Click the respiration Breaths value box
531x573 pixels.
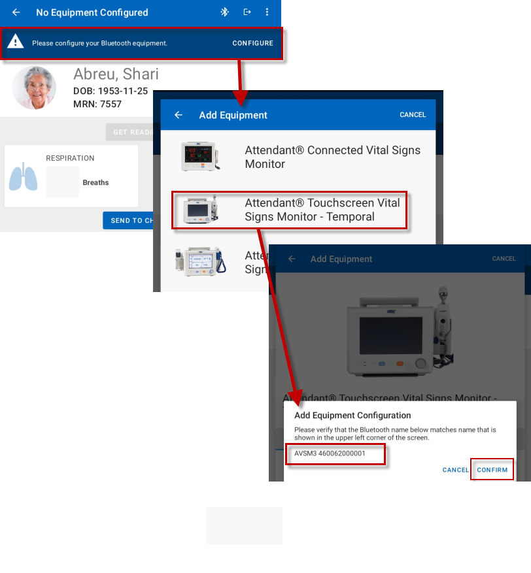click(62, 182)
